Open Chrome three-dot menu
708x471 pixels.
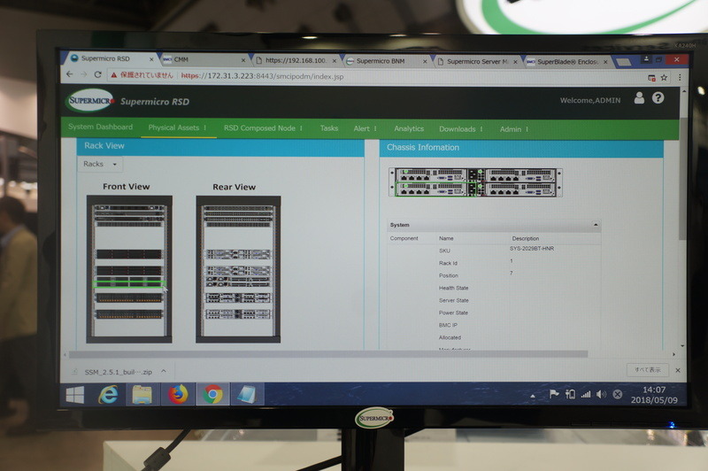(x=680, y=78)
